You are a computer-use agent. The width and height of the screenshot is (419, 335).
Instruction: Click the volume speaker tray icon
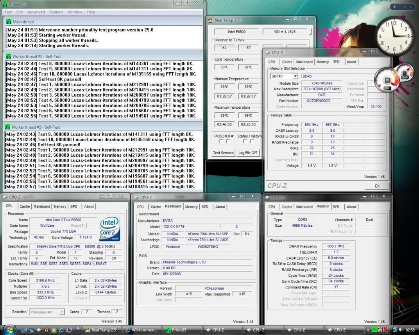[401, 330]
